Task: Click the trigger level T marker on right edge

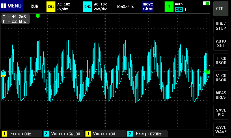Action: pos(207,72)
